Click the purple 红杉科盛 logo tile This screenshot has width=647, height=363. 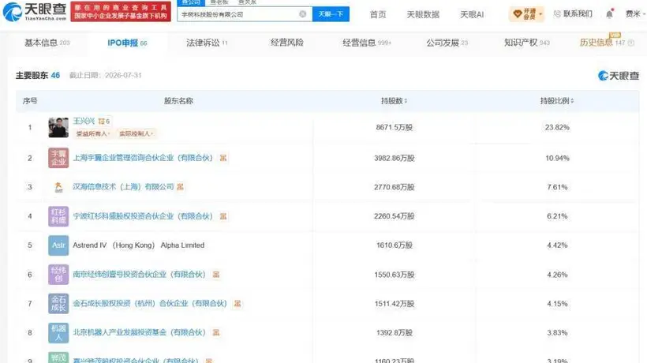[58, 216]
